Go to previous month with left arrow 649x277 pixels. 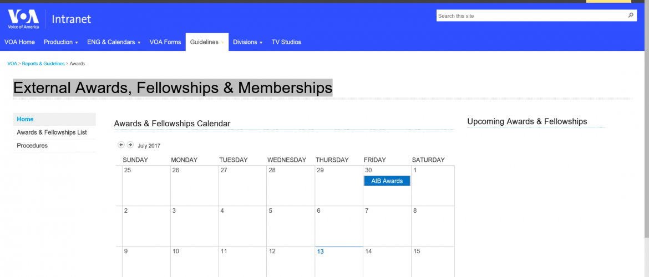pyautogui.click(x=121, y=145)
